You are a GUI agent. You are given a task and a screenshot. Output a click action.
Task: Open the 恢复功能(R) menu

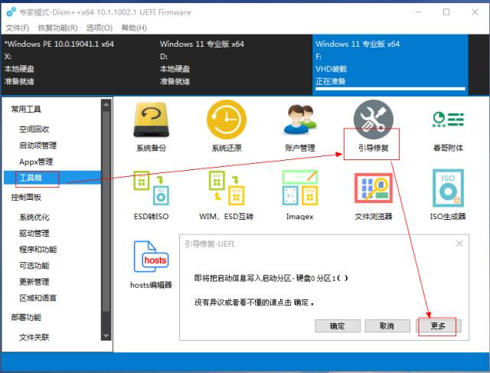coord(58,28)
